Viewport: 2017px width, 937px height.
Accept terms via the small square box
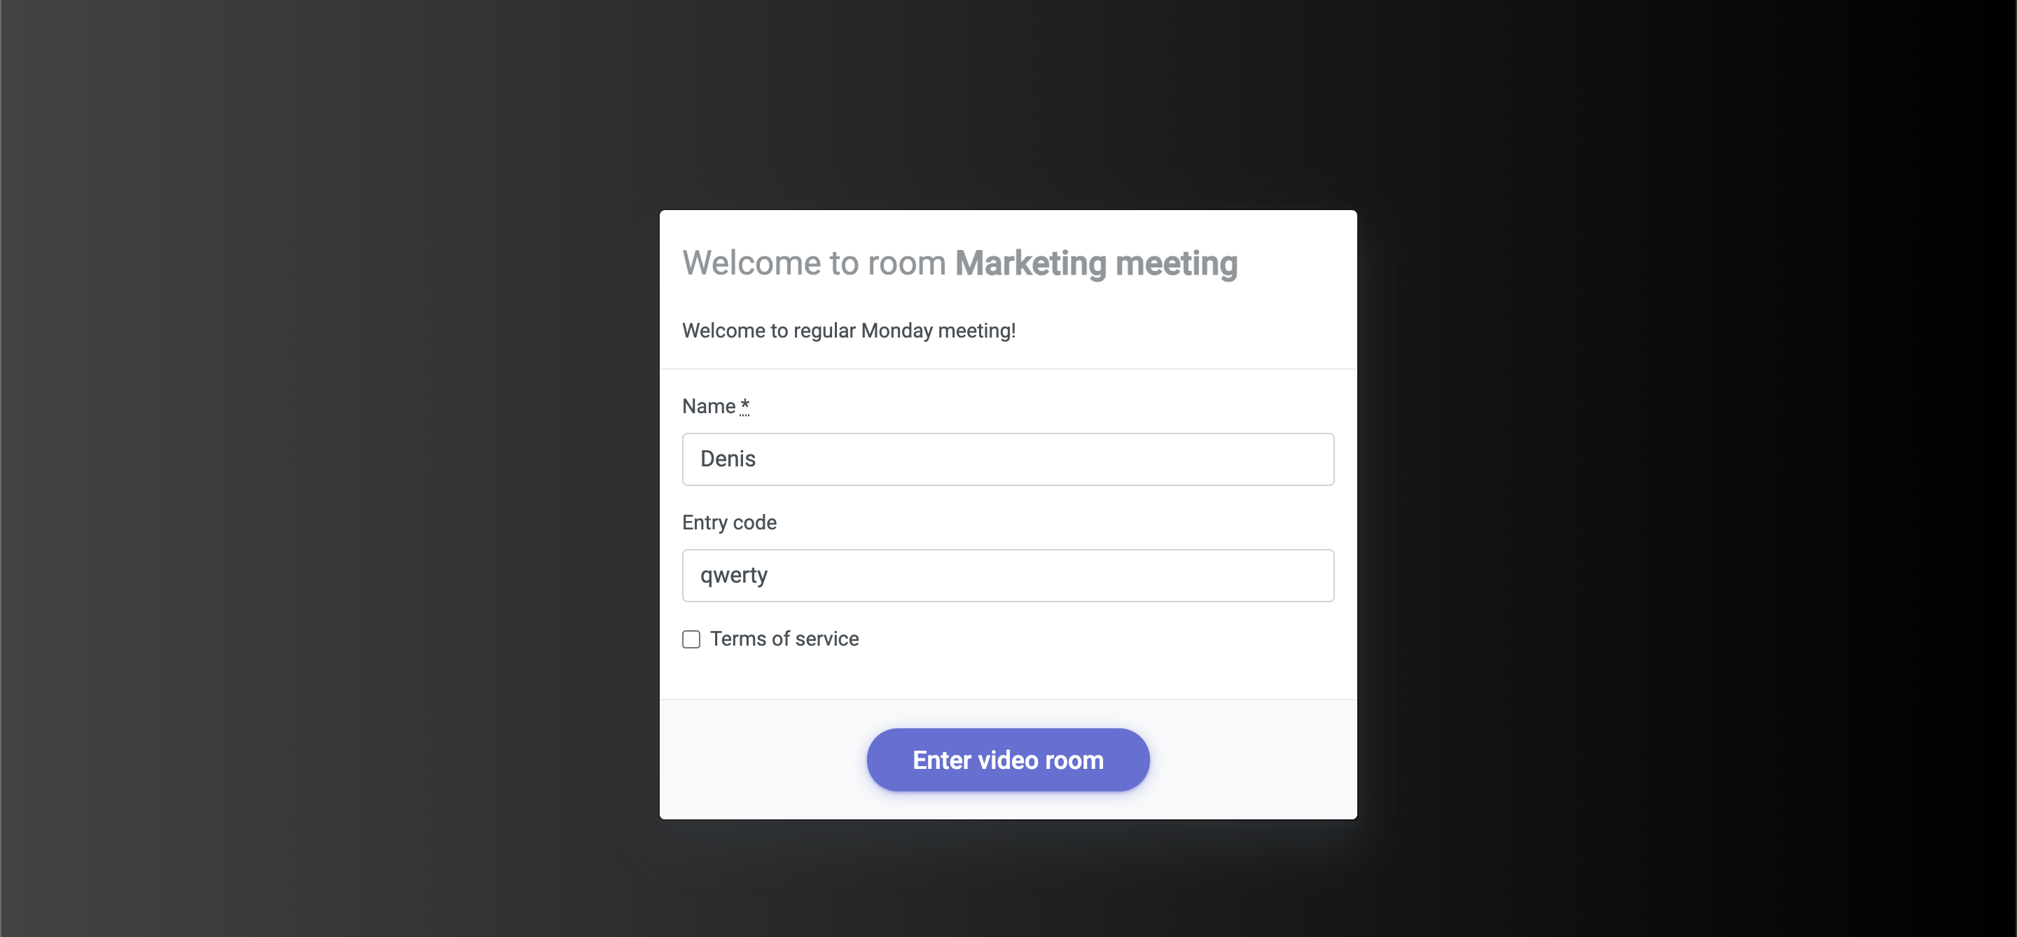pos(691,639)
